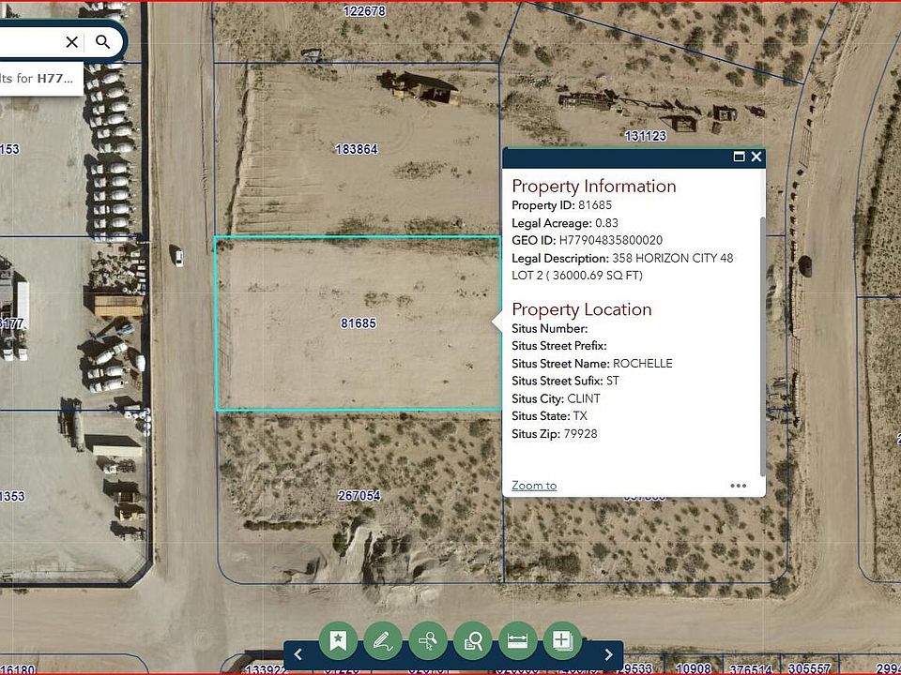Close the Property Information popup
This screenshot has width=901, height=675.
pyautogui.click(x=756, y=157)
